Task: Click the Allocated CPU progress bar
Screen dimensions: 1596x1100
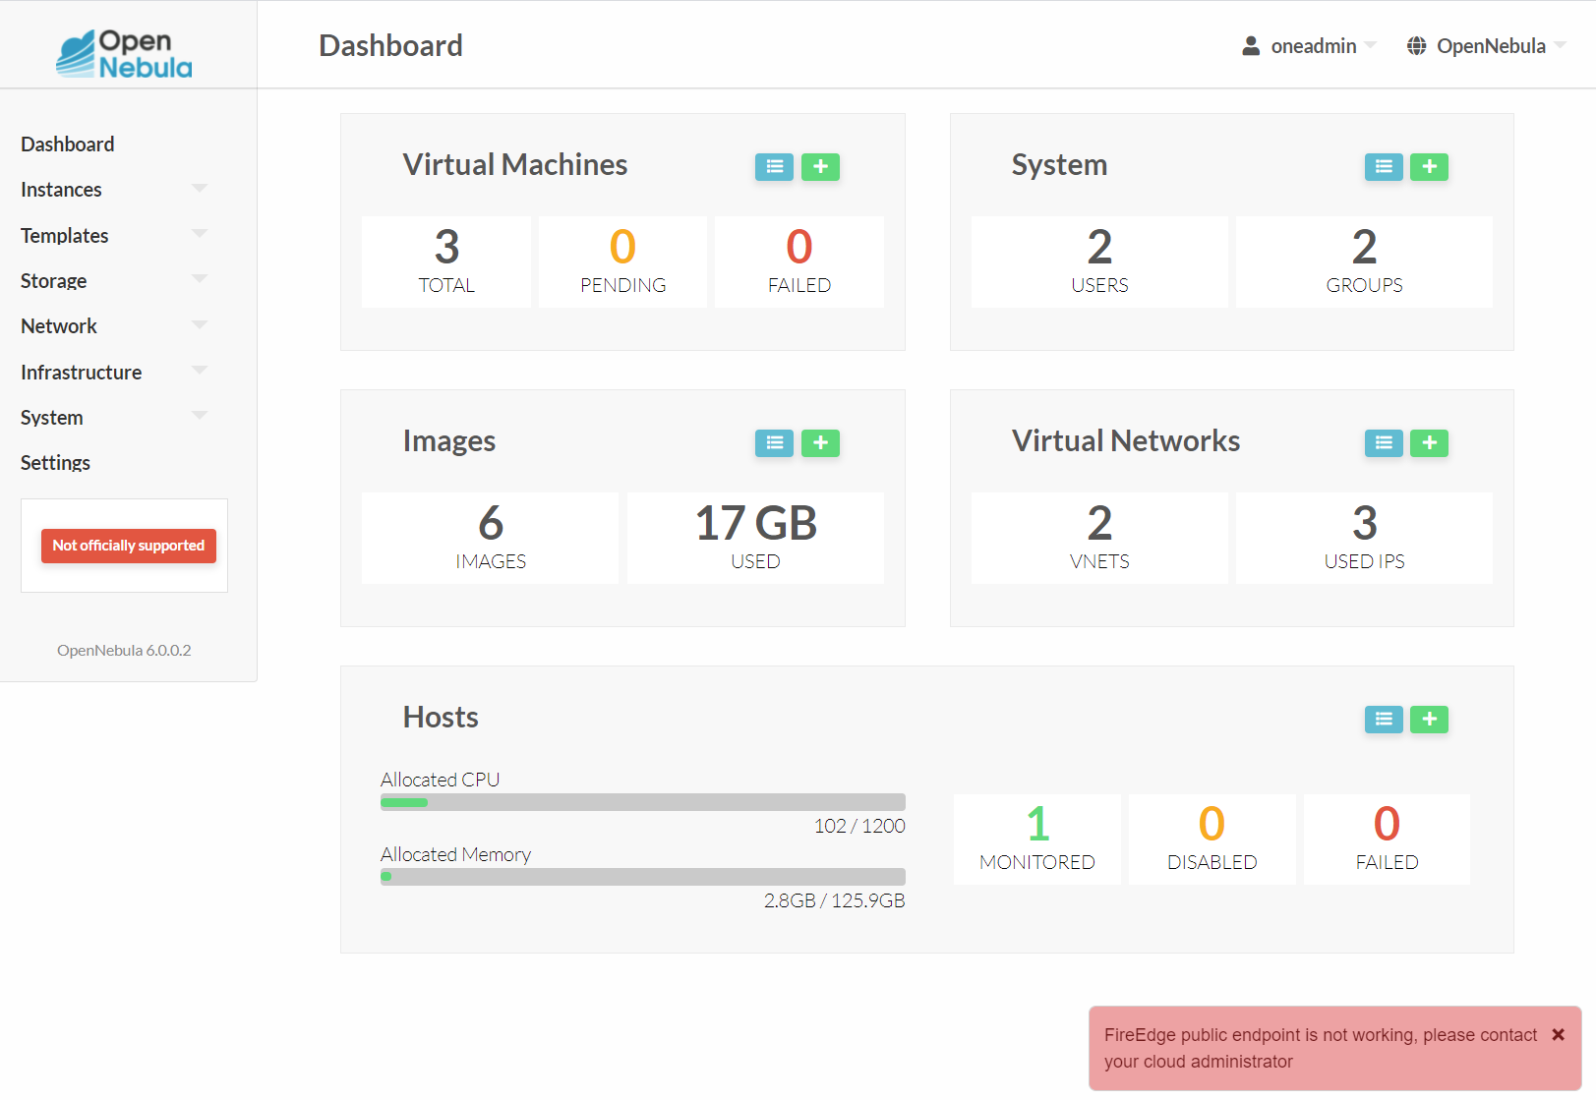Action: click(x=642, y=801)
